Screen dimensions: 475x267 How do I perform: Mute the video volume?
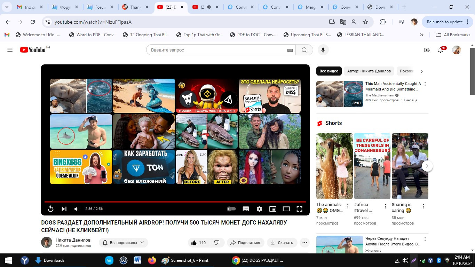[x=77, y=209]
